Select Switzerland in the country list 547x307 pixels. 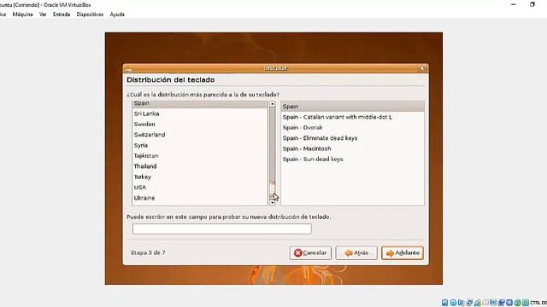[x=200, y=135]
